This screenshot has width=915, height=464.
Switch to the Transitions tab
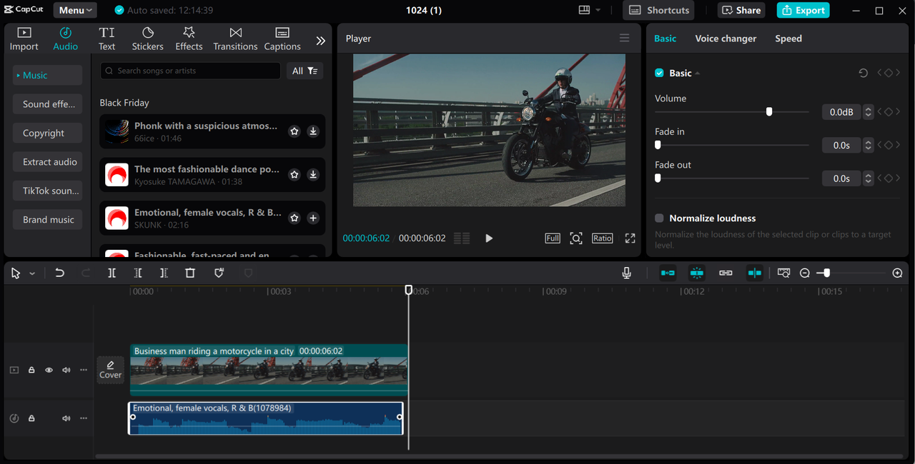tap(235, 39)
